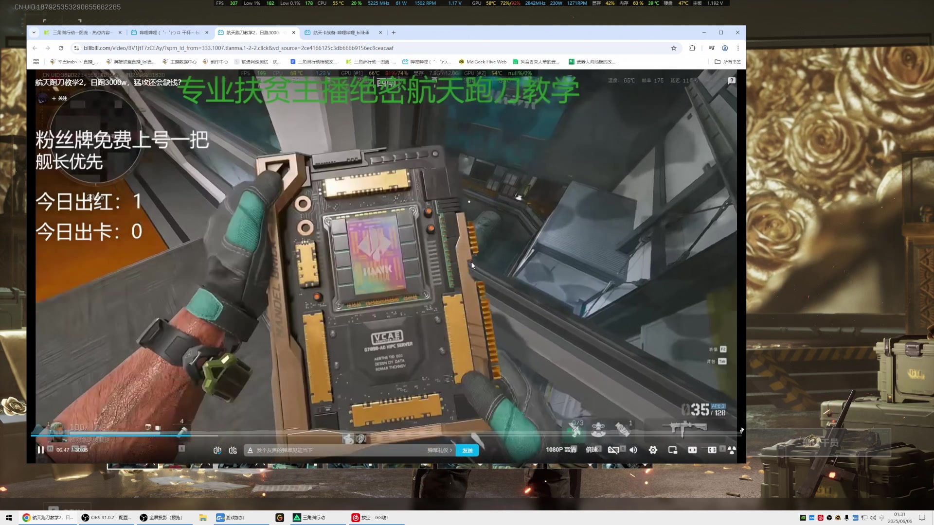Bookmark this page with the star icon
This screenshot has width=934, height=525.
click(674, 48)
